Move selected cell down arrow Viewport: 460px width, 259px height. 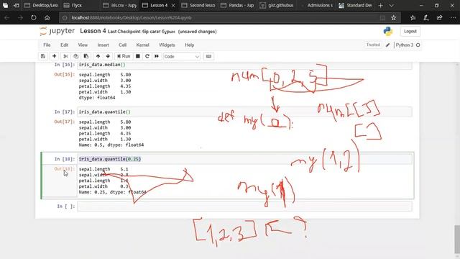[x=108, y=56]
